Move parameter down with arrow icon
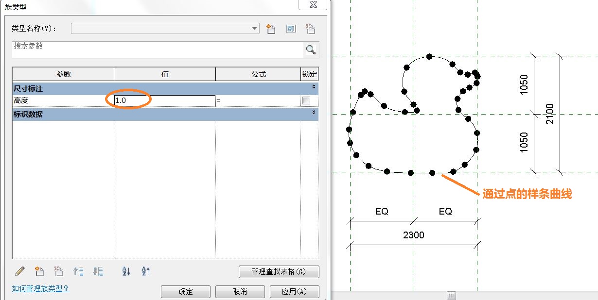598x300 pixels. click(x=98, y=271)
